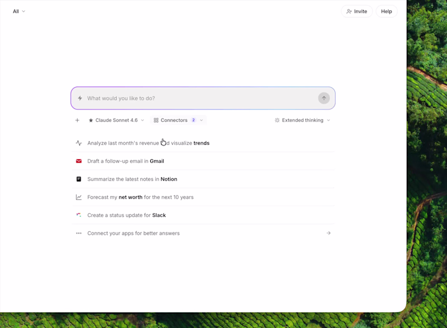Image resolution: width=447 pixels, height=328 pixels.
Task: Click the arrow at right of Connect your apps
Action: [x=329, y=233]
